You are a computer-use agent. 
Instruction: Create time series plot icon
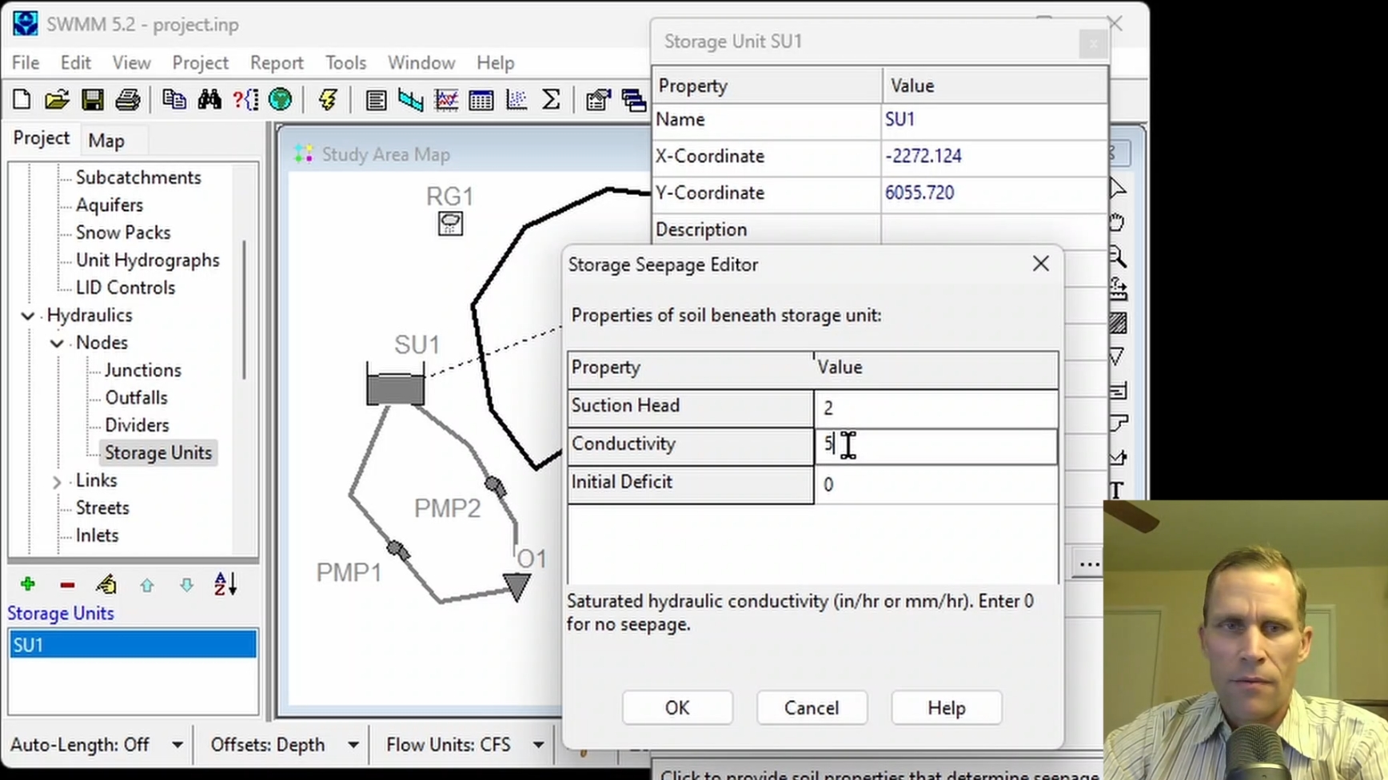click(446, 100)
